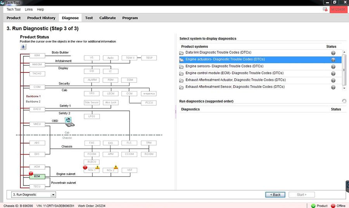Click the green ECM module box
The width and height of the screenshot is (349, 208).
(37, 176)
